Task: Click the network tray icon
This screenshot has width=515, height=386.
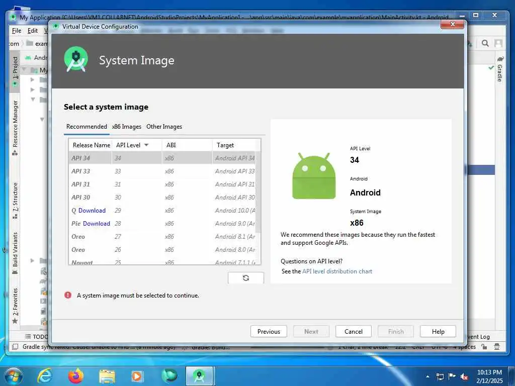Action: (440, 376)
